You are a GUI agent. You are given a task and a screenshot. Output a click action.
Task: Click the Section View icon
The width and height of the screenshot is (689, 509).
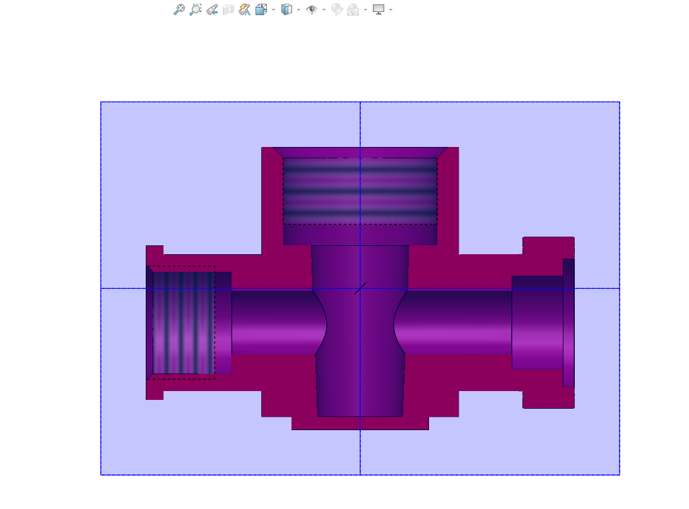coord(228,9)
